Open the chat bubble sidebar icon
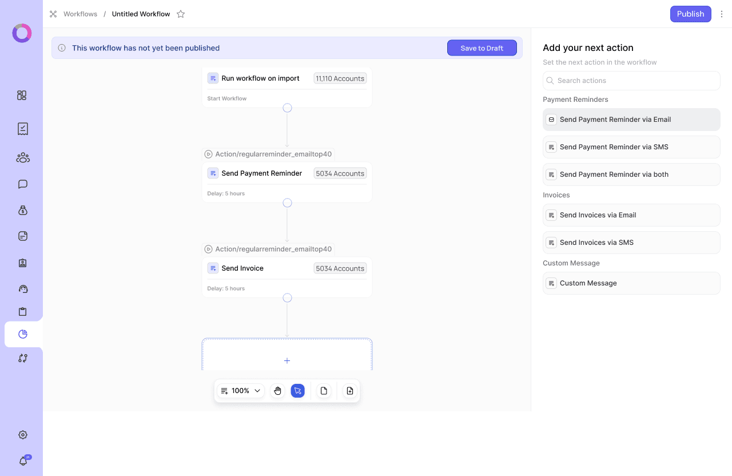 (23, 184)
